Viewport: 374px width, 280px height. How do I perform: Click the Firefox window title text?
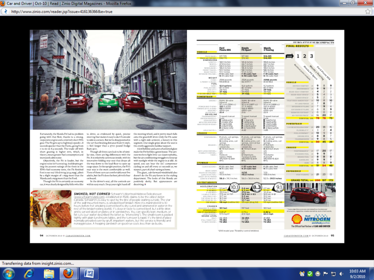coord(69,3)
